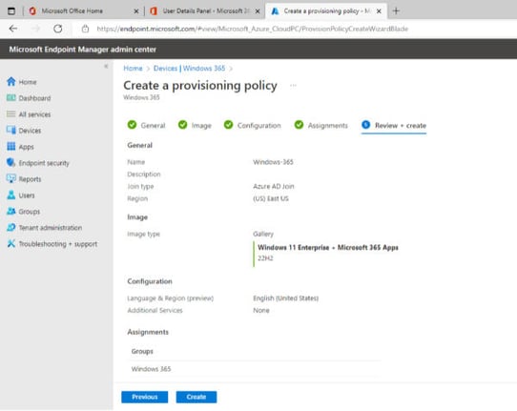Click the (US) East US region value

pyautogui.click(x=271, y=198)
